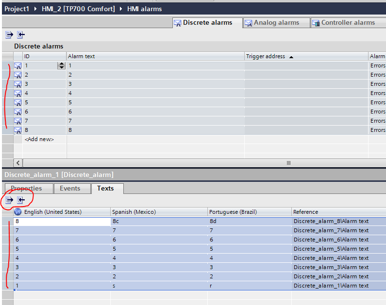This screenshot has width=386, height=305.
Task: Click the Errors class cell for alarm ID 8
Action: pyautogui.click(x=377, y=130)
